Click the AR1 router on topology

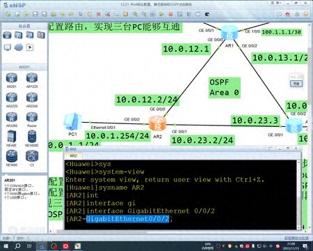click(230, 33)
